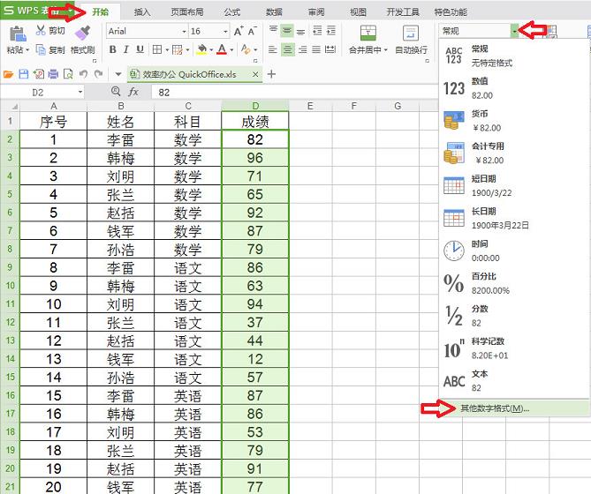The height and width of the screenshot is (494, 591).
Task: Align text right
Action: point(302,49)
